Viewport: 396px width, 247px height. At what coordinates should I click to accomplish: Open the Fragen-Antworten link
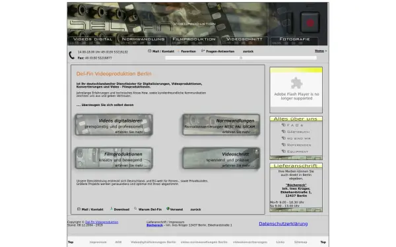(x=220, y=51)
